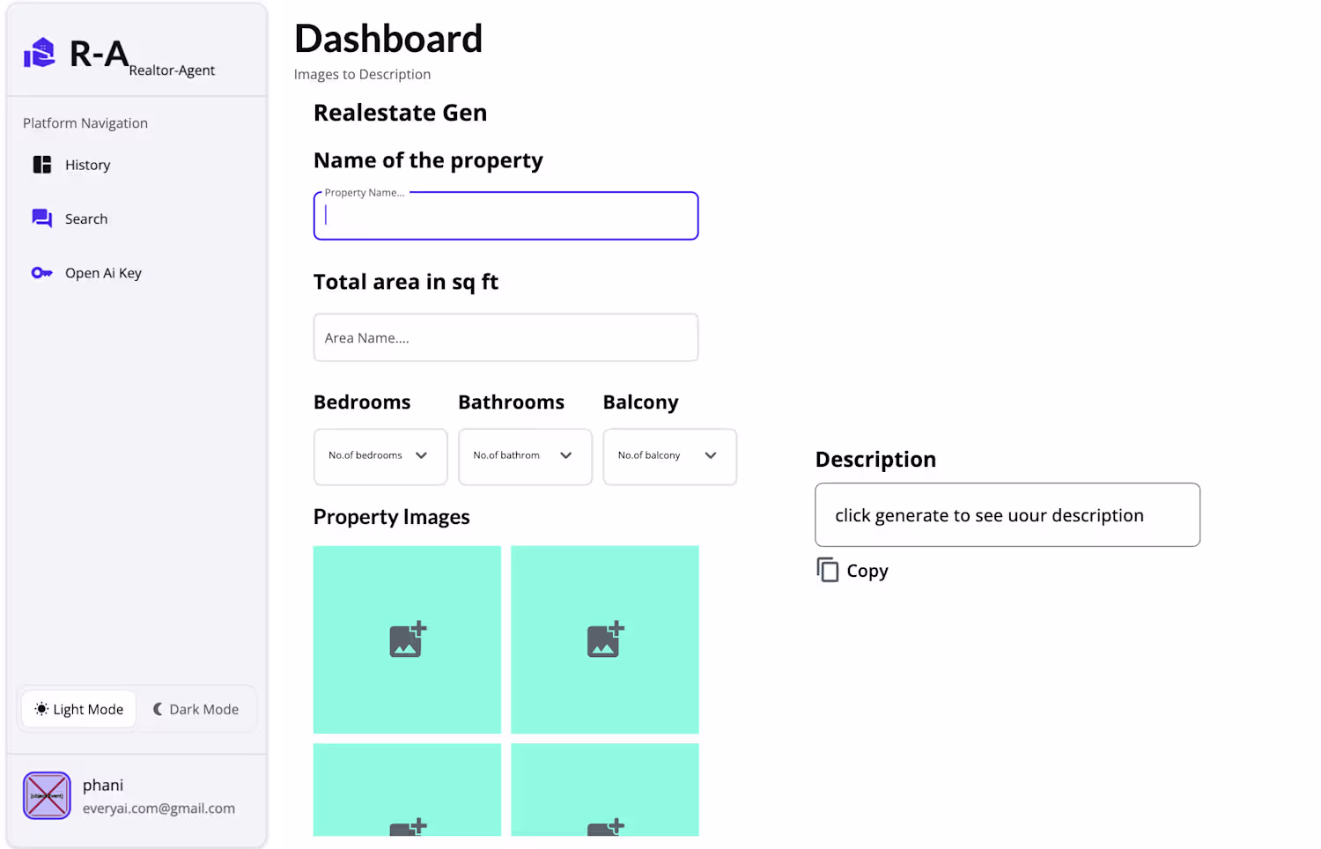
Task: Click the Copy button label
Action: click(x=867, y=571)
